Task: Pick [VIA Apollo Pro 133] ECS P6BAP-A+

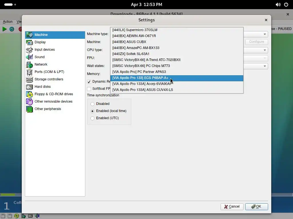Action: click(177, 78)
